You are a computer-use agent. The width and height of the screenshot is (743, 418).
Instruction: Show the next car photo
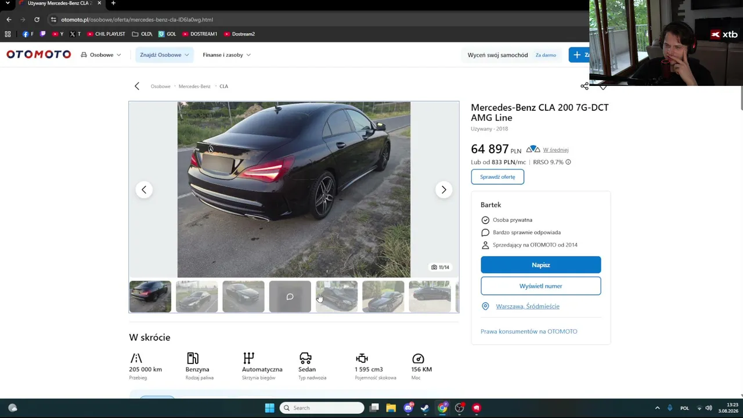(444, 190)
